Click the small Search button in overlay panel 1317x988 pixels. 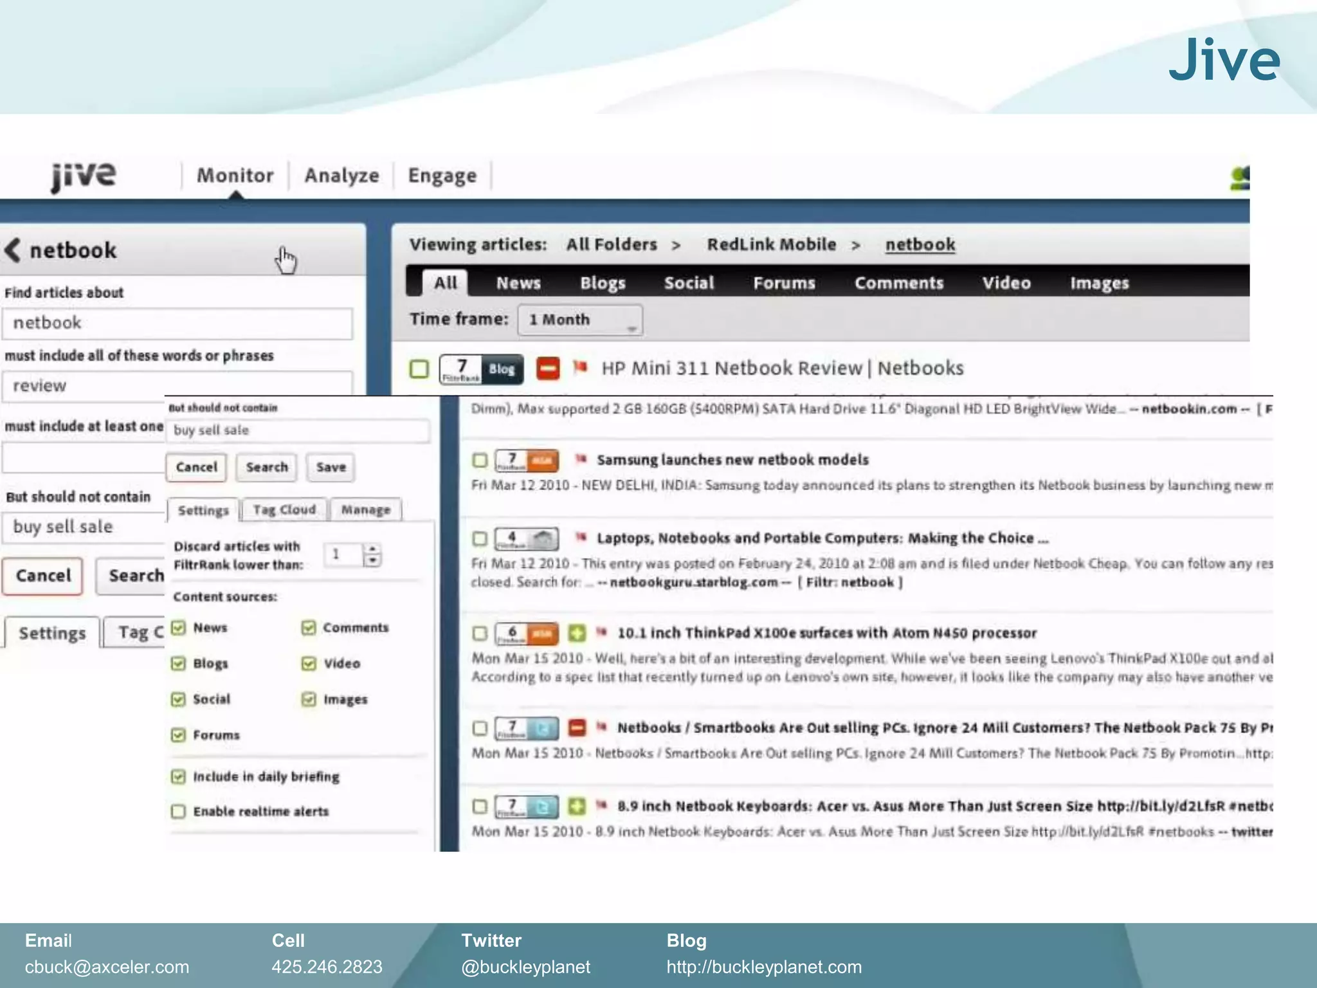(x=267, y=468)
